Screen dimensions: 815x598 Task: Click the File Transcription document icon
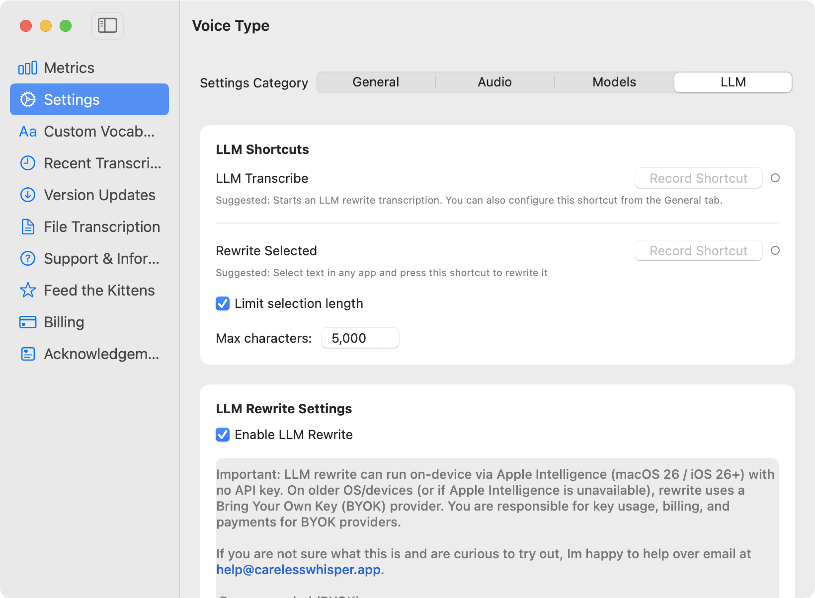pos(28,226)
